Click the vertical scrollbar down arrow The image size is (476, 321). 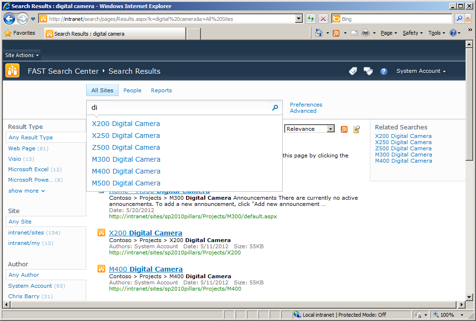coord(469,297)
